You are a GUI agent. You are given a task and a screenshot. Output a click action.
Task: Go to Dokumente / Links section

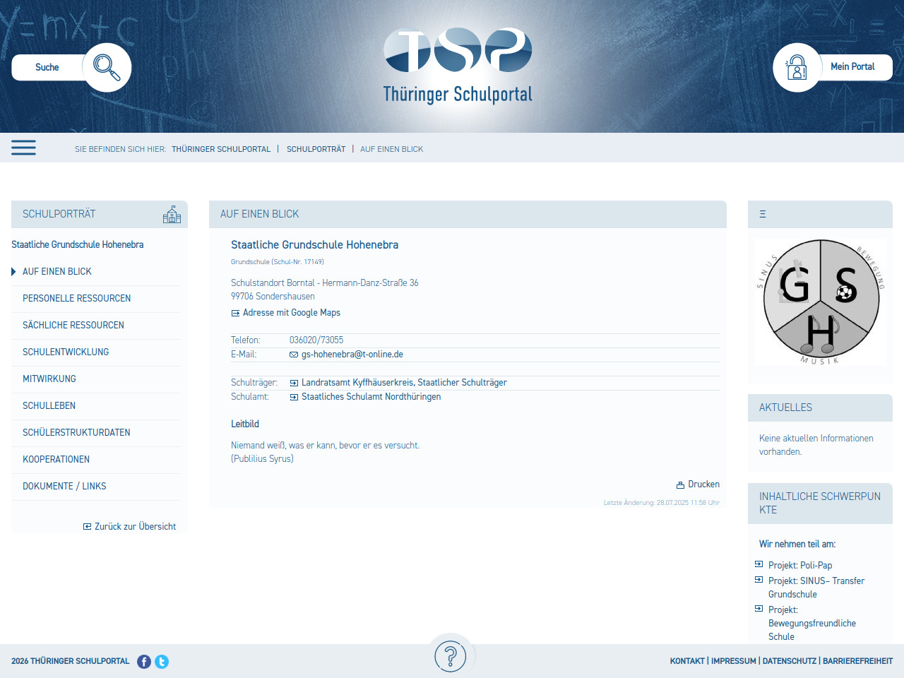pyautogui.click(x=64, y=486)
